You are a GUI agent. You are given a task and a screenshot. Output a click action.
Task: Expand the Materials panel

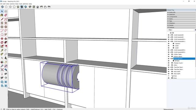[x=181, y=14]
